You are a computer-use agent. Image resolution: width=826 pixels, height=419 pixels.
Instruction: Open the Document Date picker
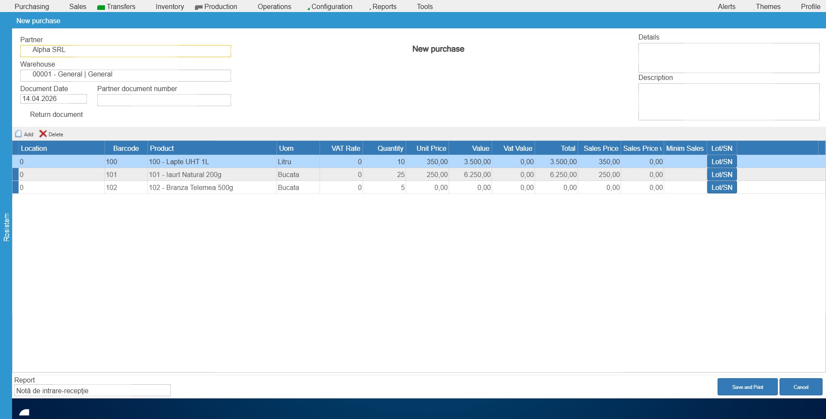point(53,98)
